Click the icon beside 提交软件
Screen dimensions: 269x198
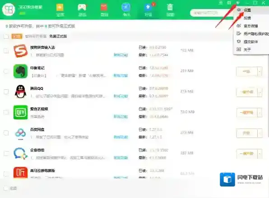[239, 41]
